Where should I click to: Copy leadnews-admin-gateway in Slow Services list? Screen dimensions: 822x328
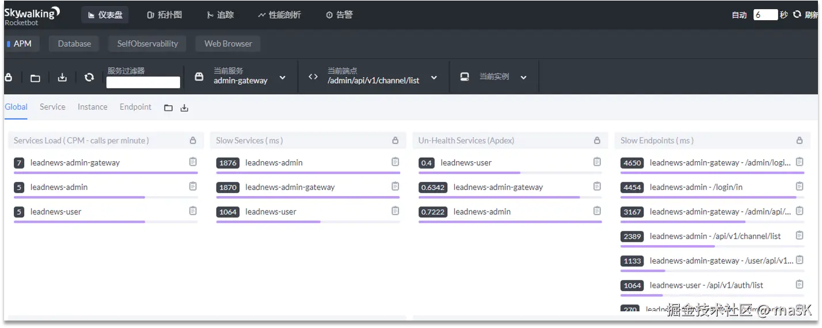click(x=395, y=186)
